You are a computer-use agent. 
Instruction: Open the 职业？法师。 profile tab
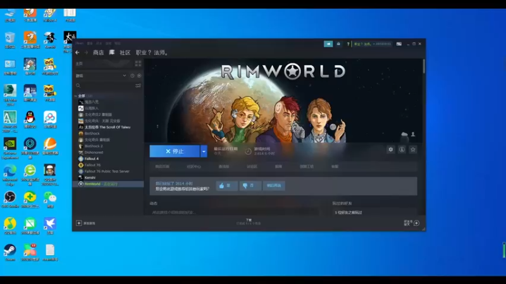point(152,52)
